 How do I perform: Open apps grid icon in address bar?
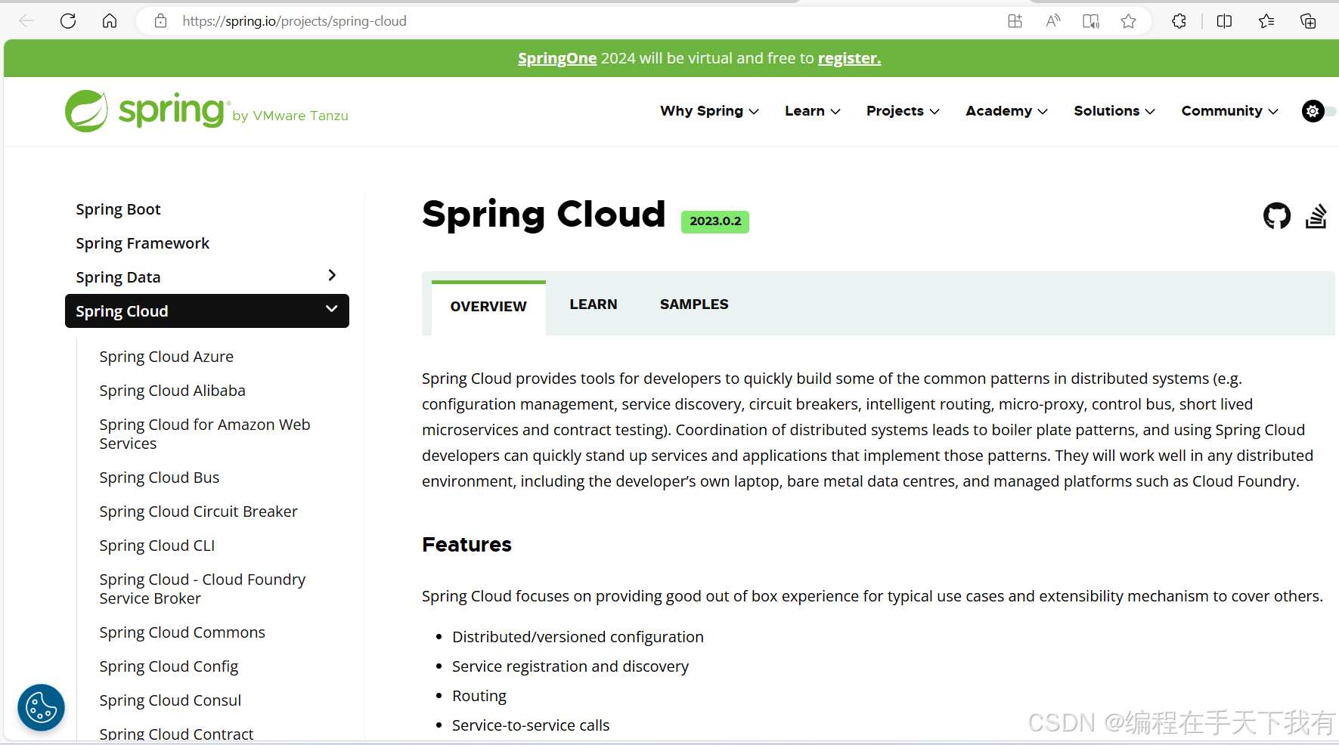(1015, 21)
